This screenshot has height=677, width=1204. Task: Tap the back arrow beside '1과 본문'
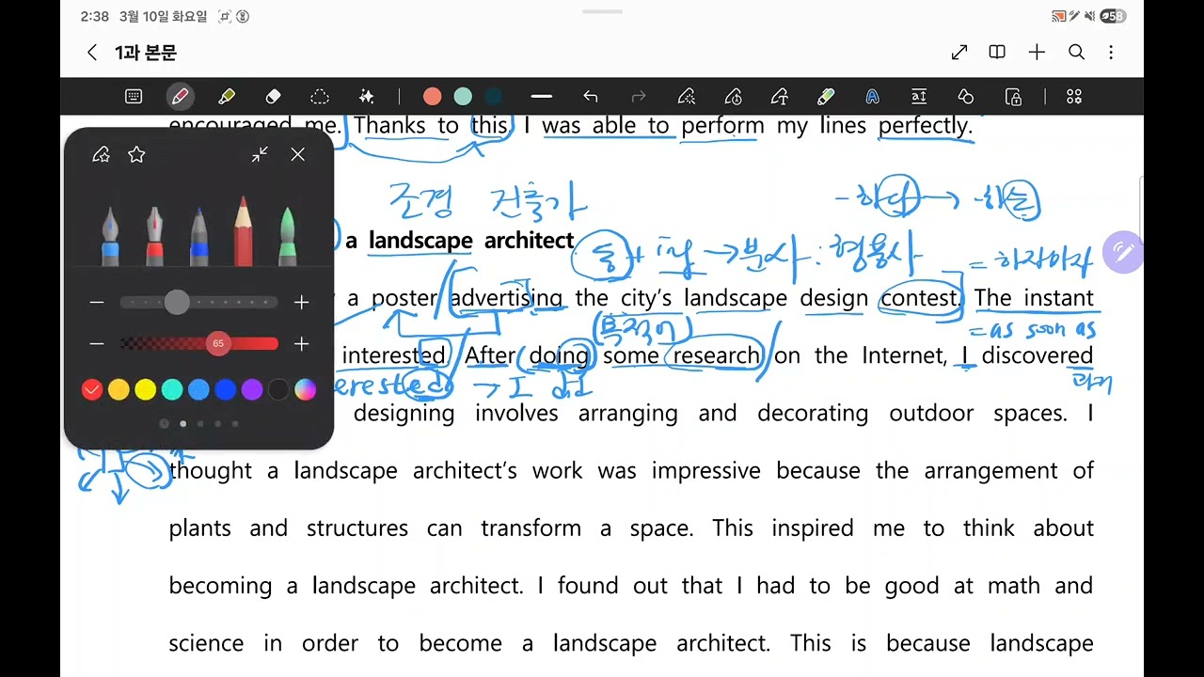tap(91, 53)
